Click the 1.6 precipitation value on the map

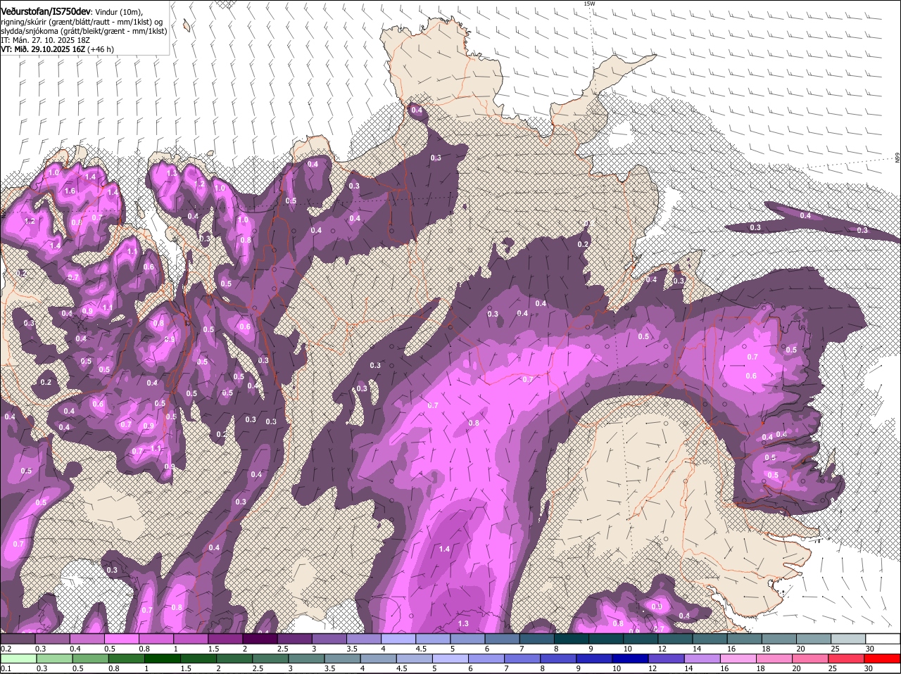(70, 191)
